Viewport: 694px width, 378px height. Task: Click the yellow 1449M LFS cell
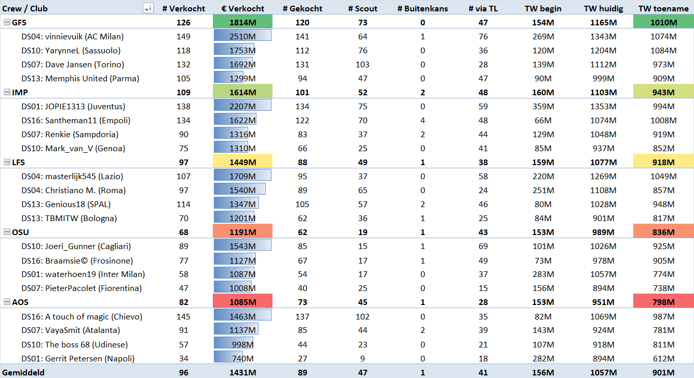point(243,162)
